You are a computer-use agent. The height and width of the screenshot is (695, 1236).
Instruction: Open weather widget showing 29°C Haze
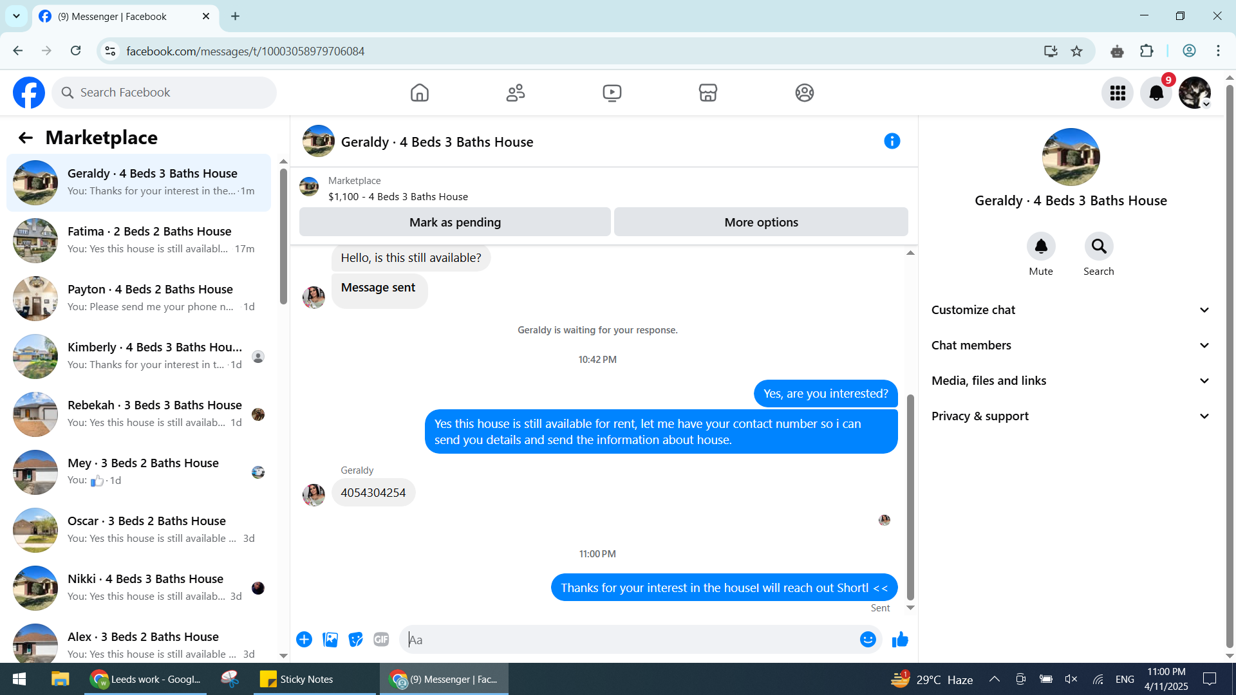[x=932, y=679]
